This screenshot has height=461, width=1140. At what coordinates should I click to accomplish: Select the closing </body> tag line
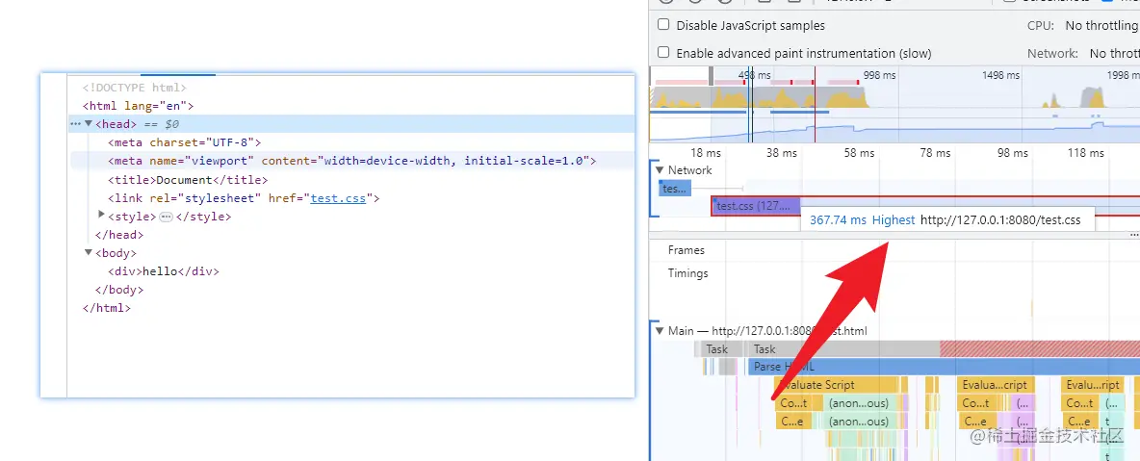point(119,290)
